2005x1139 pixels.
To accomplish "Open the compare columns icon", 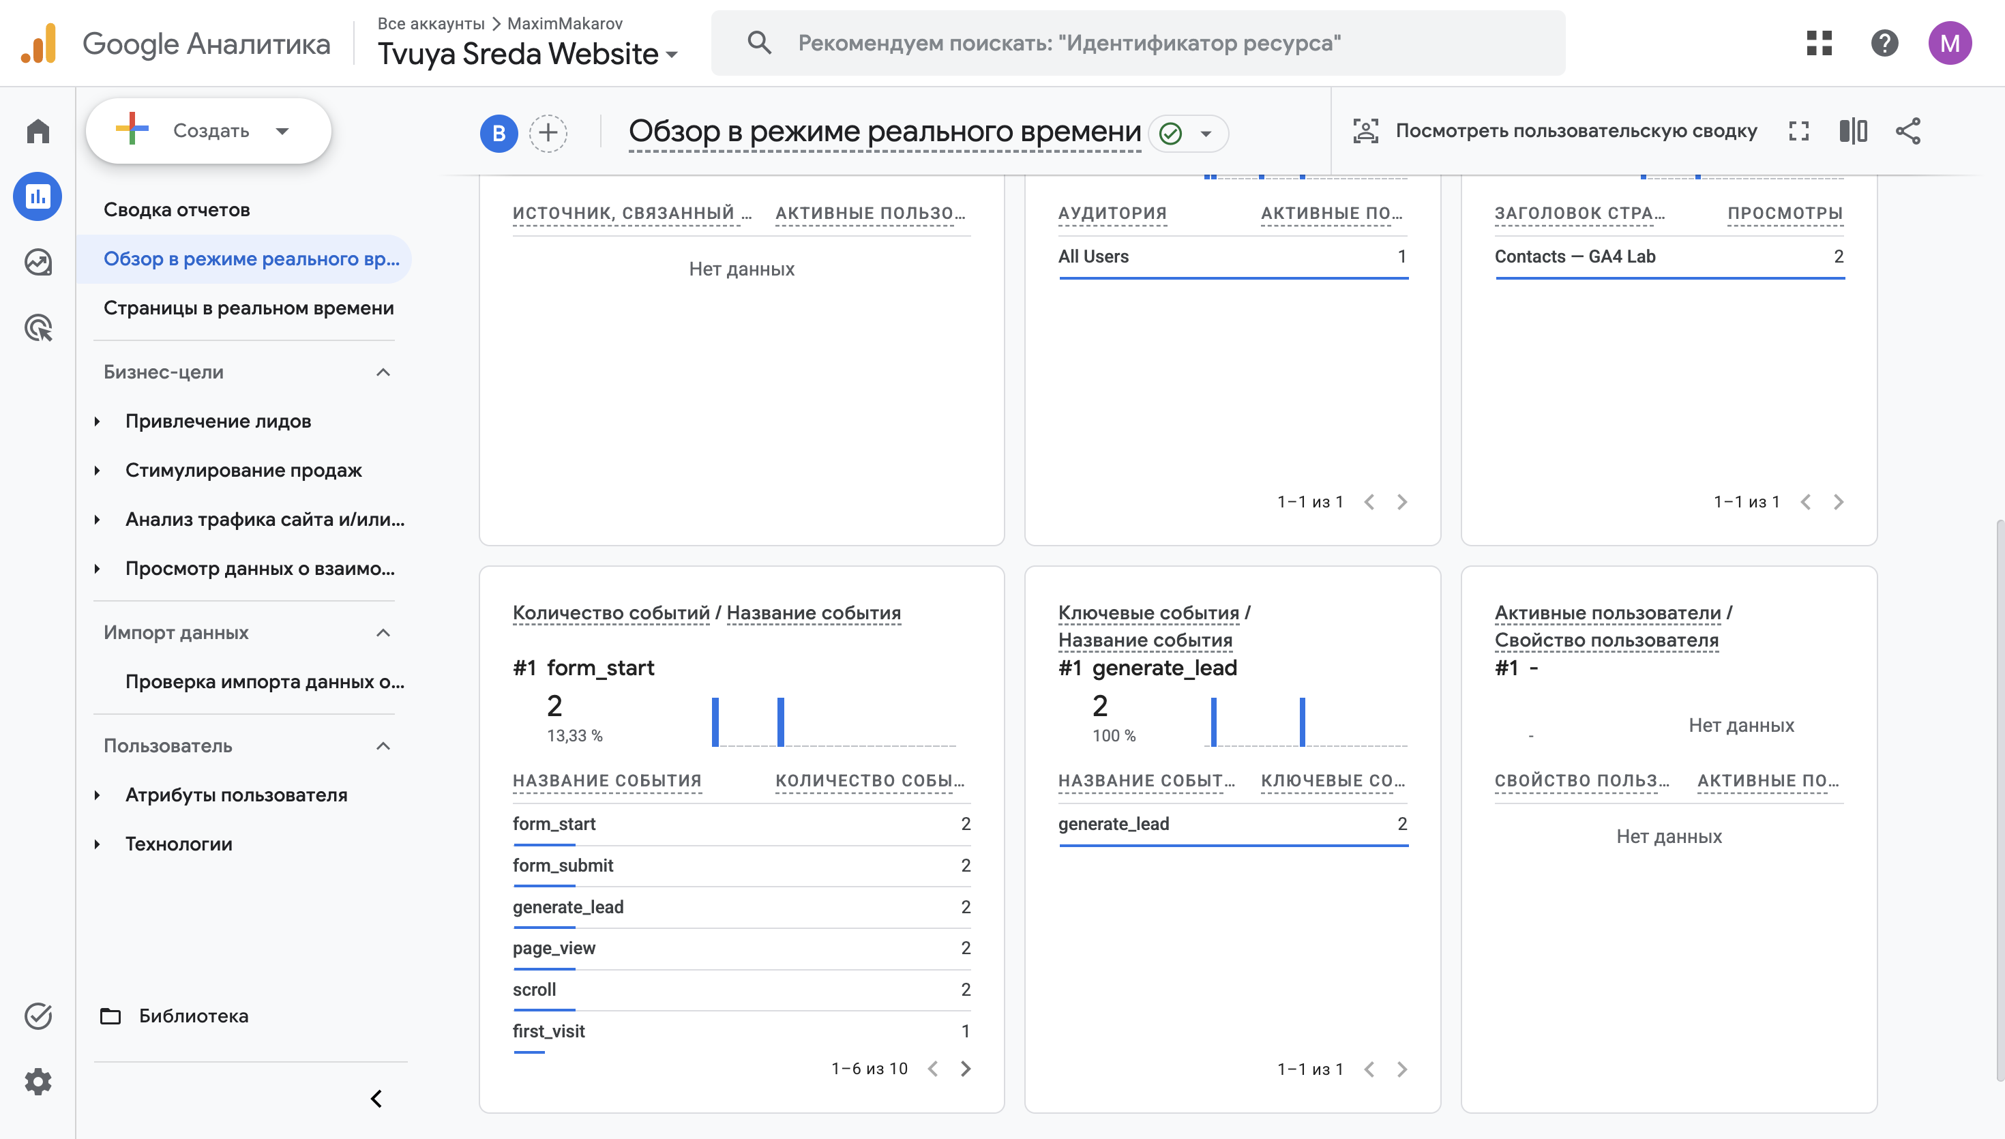I will (1854, 132).
